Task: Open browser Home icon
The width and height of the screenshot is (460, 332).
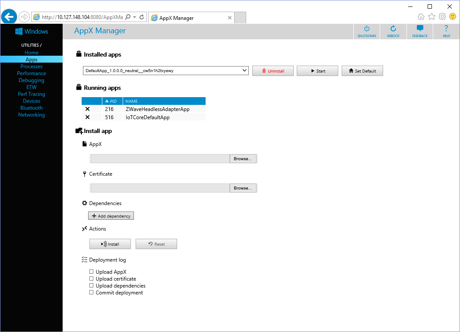Action: (x=421, y=17)
